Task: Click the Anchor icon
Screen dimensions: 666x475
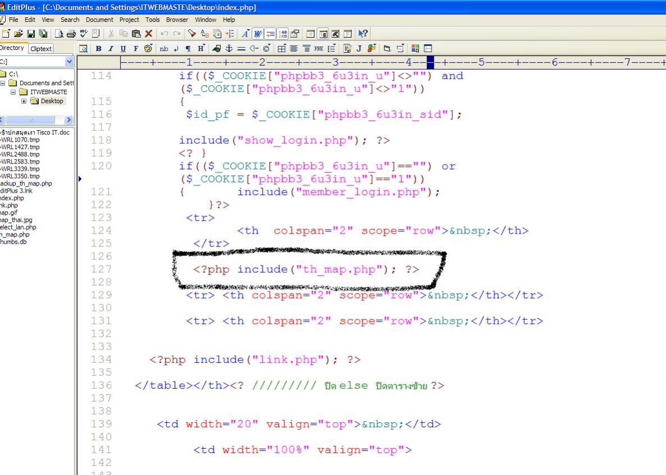Action: click(229, 48)
